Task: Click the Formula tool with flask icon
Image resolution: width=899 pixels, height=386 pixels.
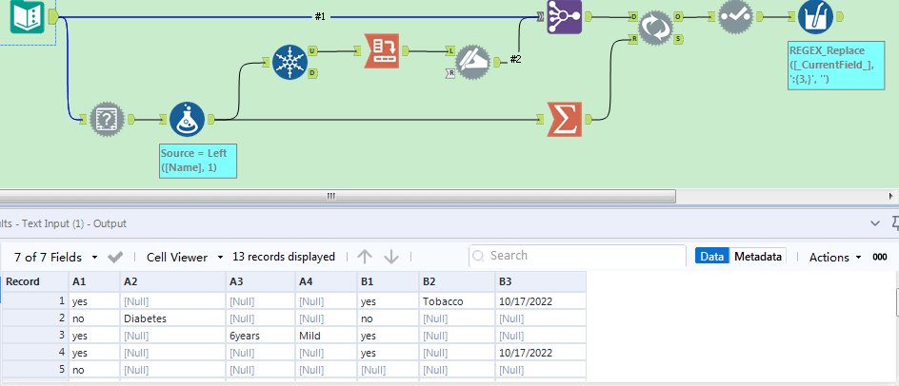Action: [188, 120]
